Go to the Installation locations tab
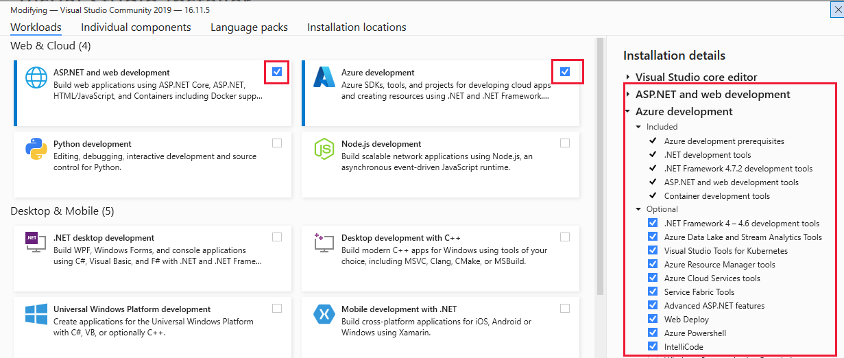Screen dimensions: 844x358 357,27
